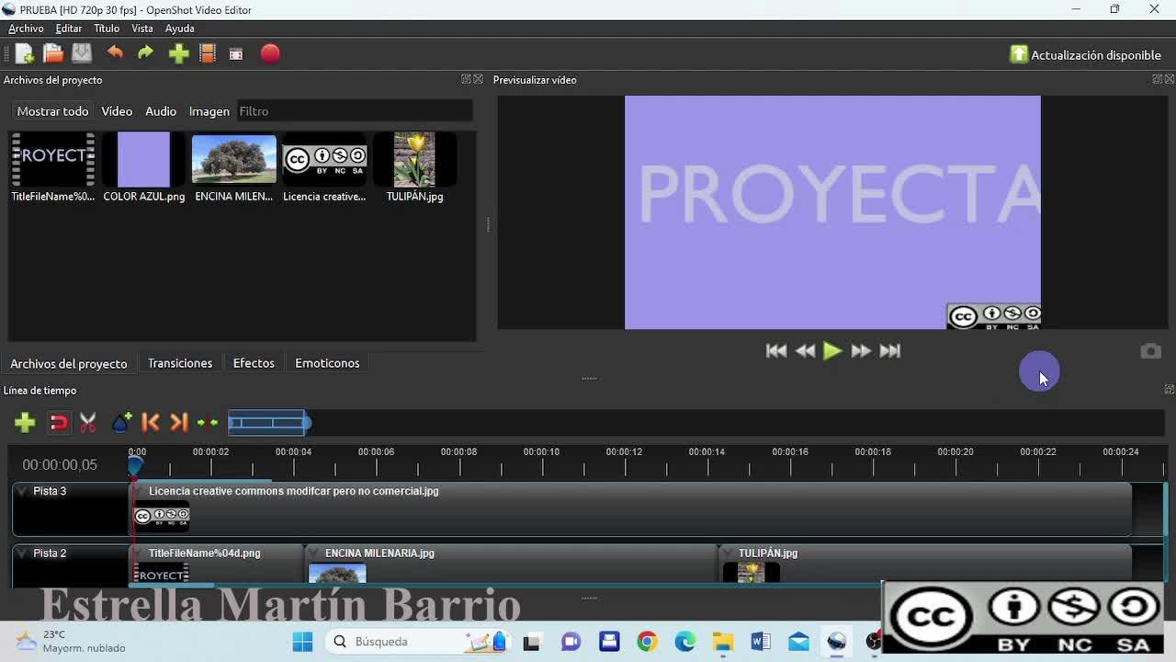This screenshot has height=662, width=1176.
Task: Center the timeline on the playhead
Action: 208,422
